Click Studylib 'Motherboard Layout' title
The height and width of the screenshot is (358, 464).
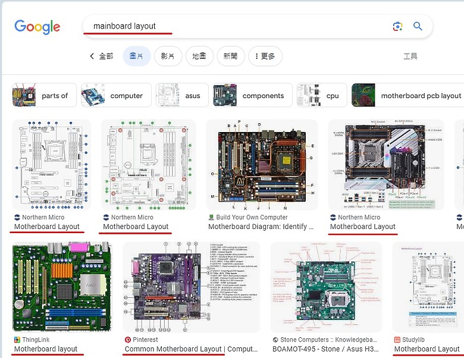tap(427, 349)
